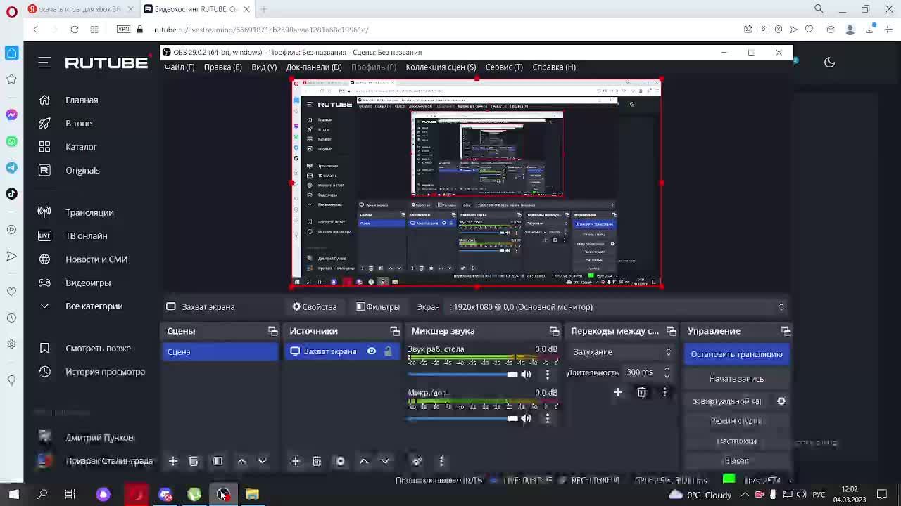Undock the Источники panel
This screenshot has width=901, height=506.
tap(395, 331)
